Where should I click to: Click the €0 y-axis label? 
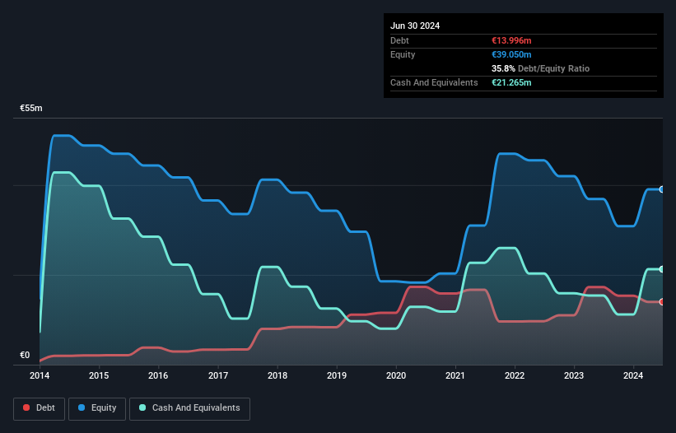[25, 355]
